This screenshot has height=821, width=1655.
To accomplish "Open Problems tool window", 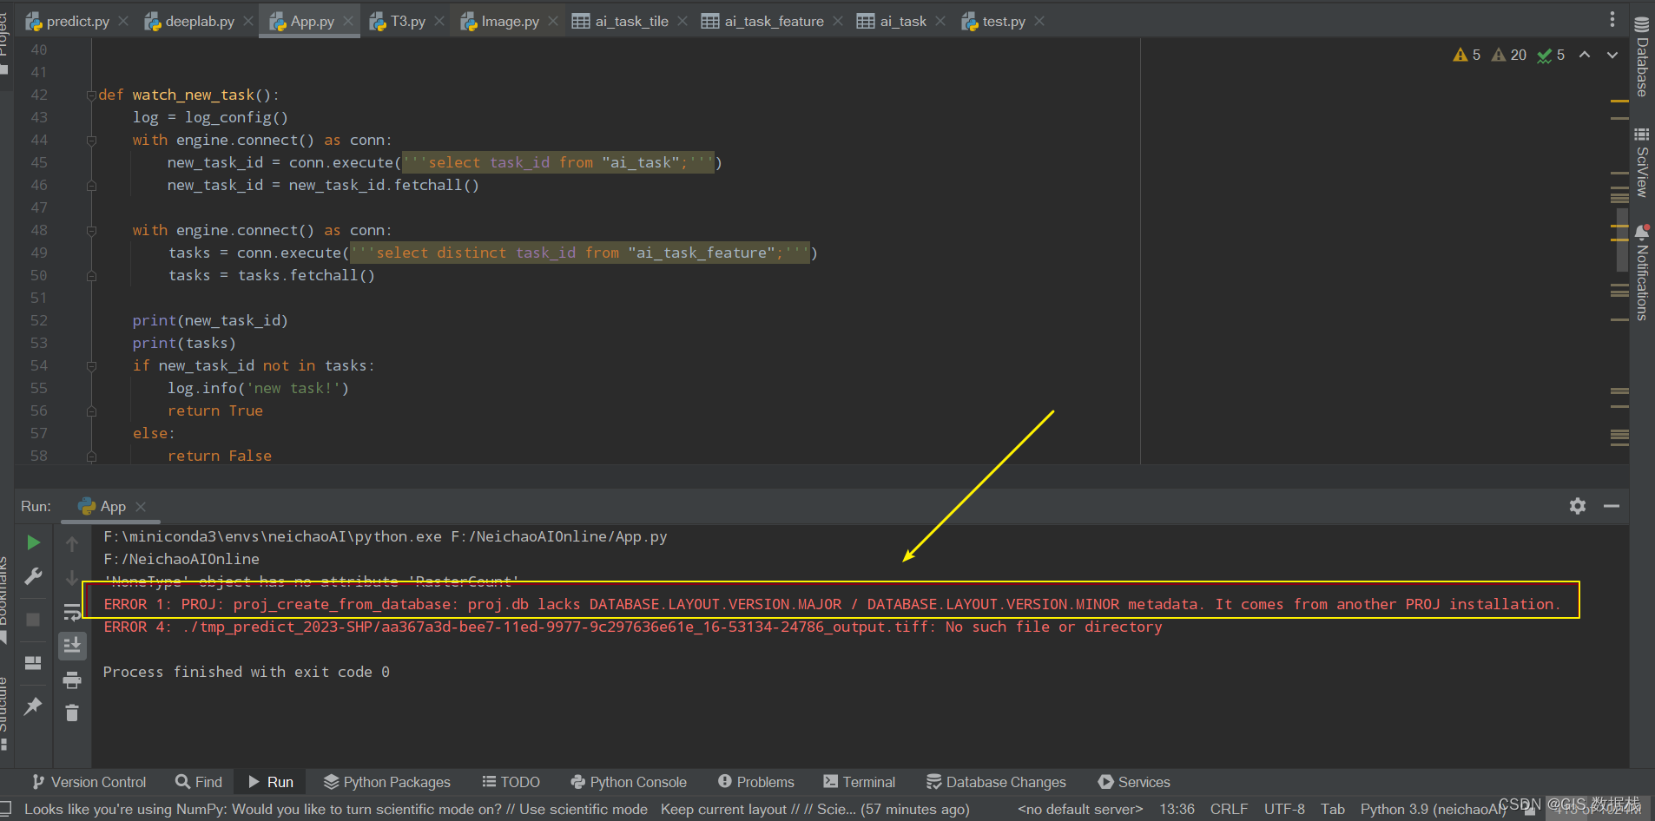I will [756, 782].
